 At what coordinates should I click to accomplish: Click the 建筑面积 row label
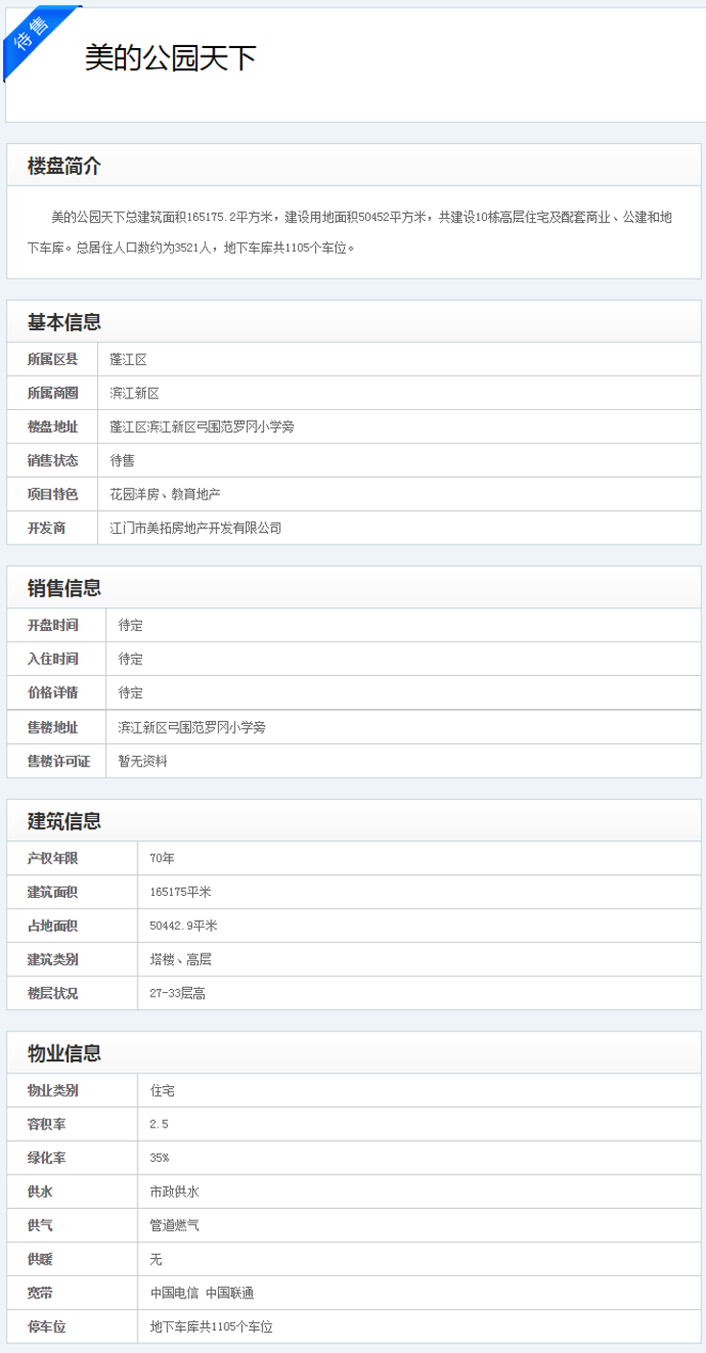[x=53, y=892]
